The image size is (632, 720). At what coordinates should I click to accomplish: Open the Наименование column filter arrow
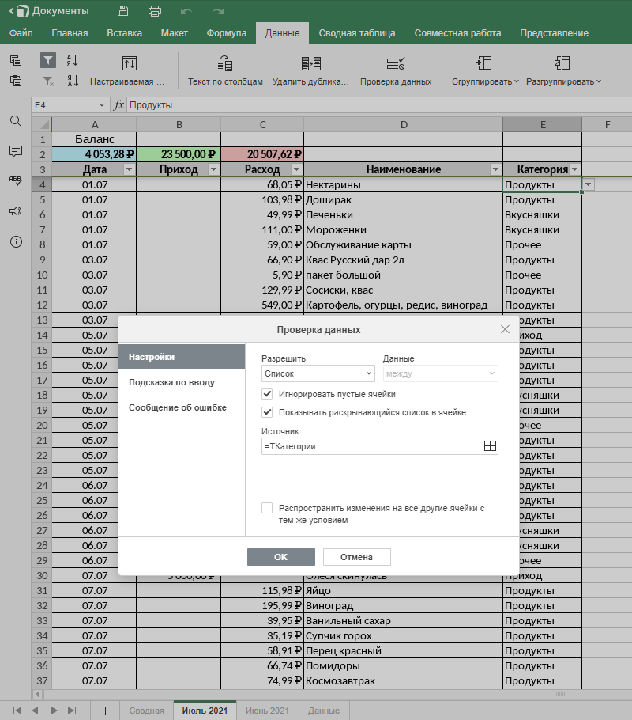click(x=495, y=169)
